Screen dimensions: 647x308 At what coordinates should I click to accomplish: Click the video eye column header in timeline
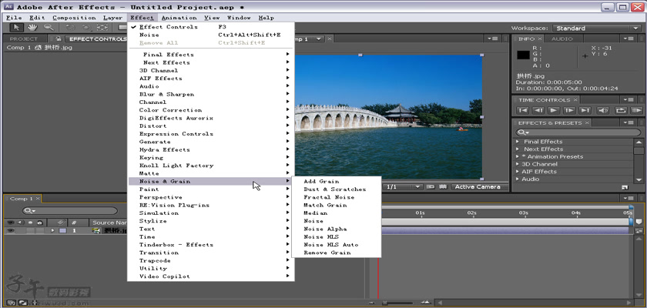10,223
